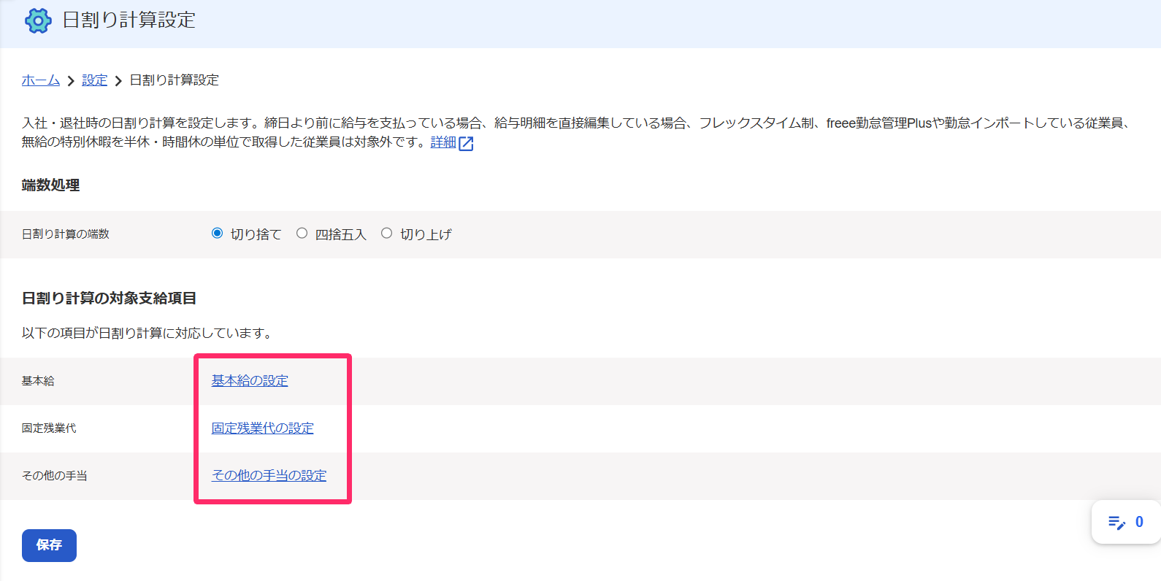Click the breadcrumb chevron after ホーム
Screen dimensions: 1161x581
(x=71, y=81)
